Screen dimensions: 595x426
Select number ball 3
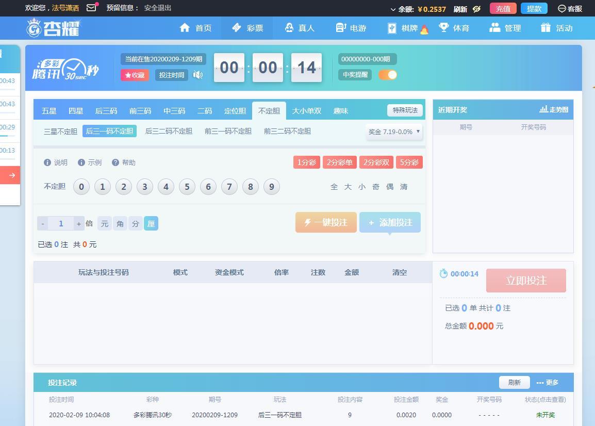144,187
